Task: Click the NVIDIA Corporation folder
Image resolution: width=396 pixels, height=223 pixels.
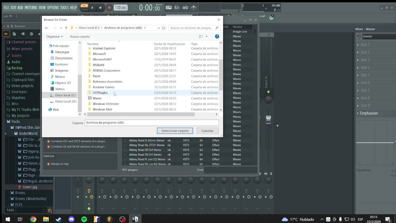Action: coord(106,70)
